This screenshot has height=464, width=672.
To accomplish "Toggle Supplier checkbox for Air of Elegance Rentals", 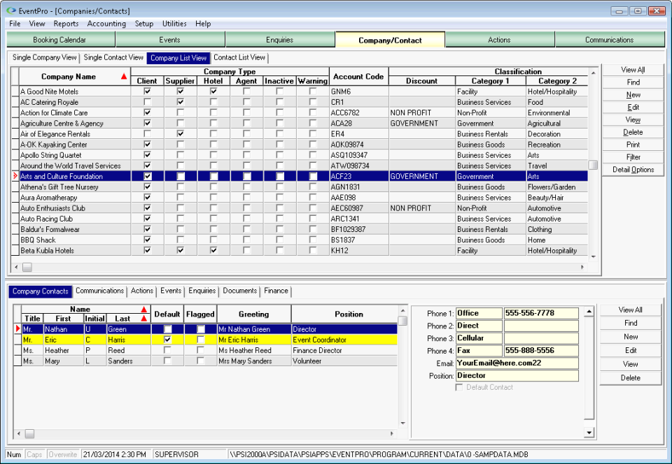I will click(181, 134).
